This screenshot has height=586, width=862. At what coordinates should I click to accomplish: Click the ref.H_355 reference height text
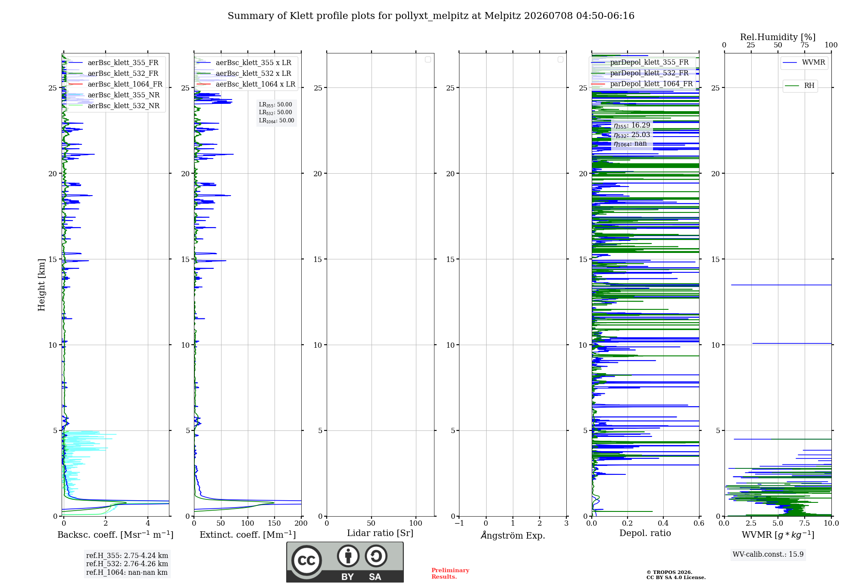coord(127,555)
